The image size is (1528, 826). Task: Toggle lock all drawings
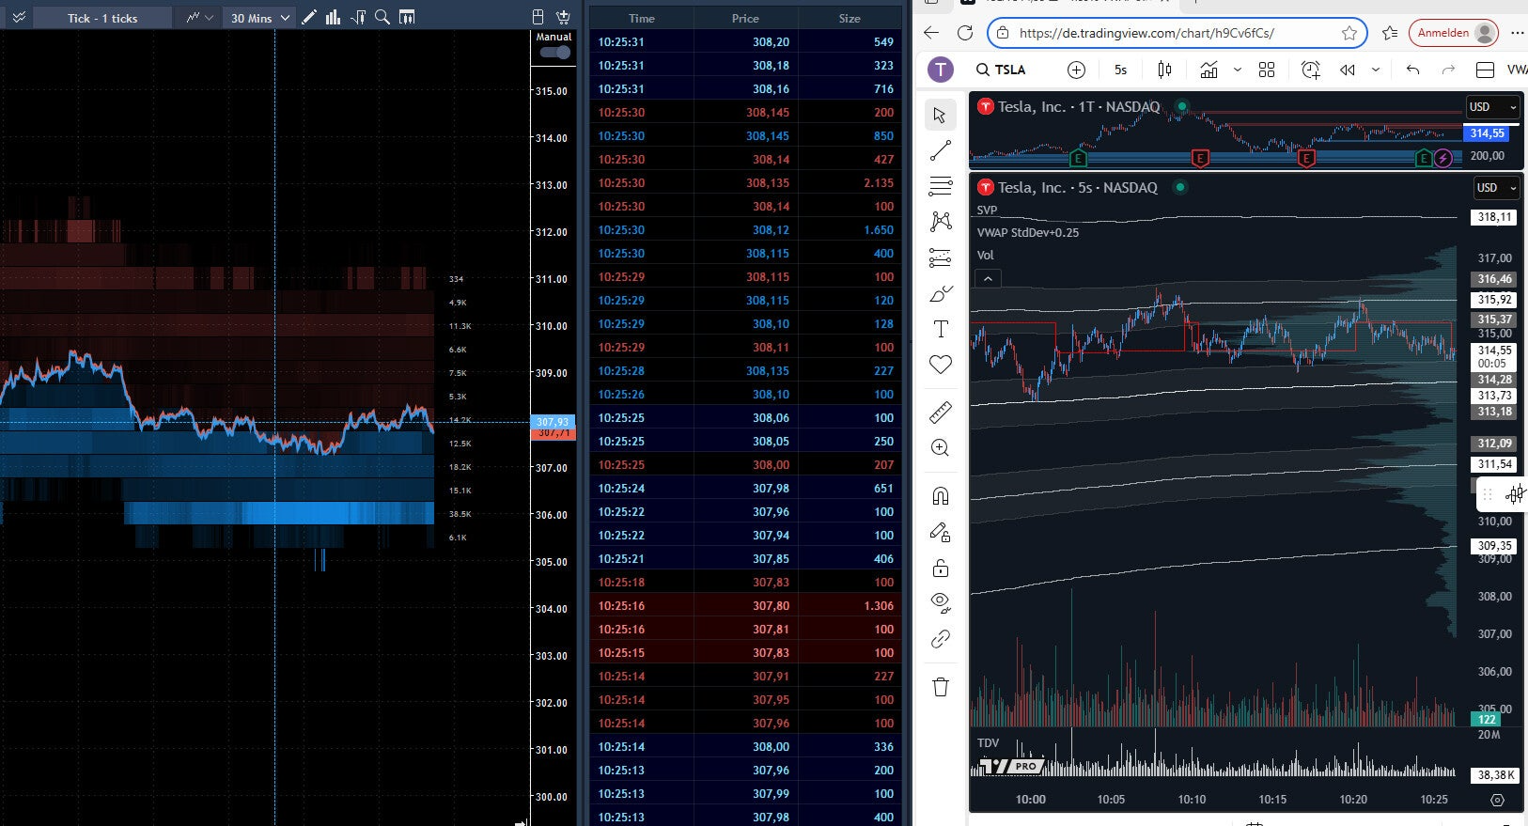940,569
